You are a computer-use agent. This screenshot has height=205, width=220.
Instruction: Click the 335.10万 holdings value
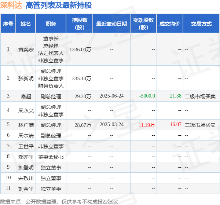(x=81, y=78)
